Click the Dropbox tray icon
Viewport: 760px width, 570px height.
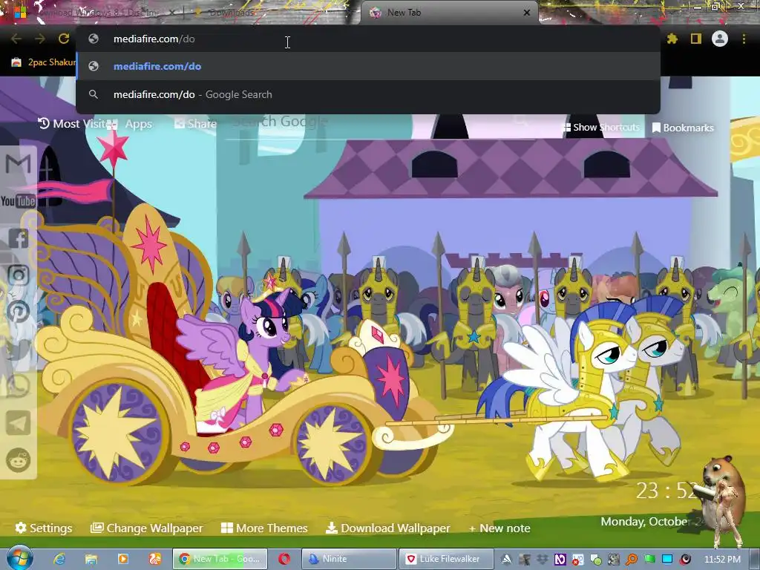tap(543, 559)
